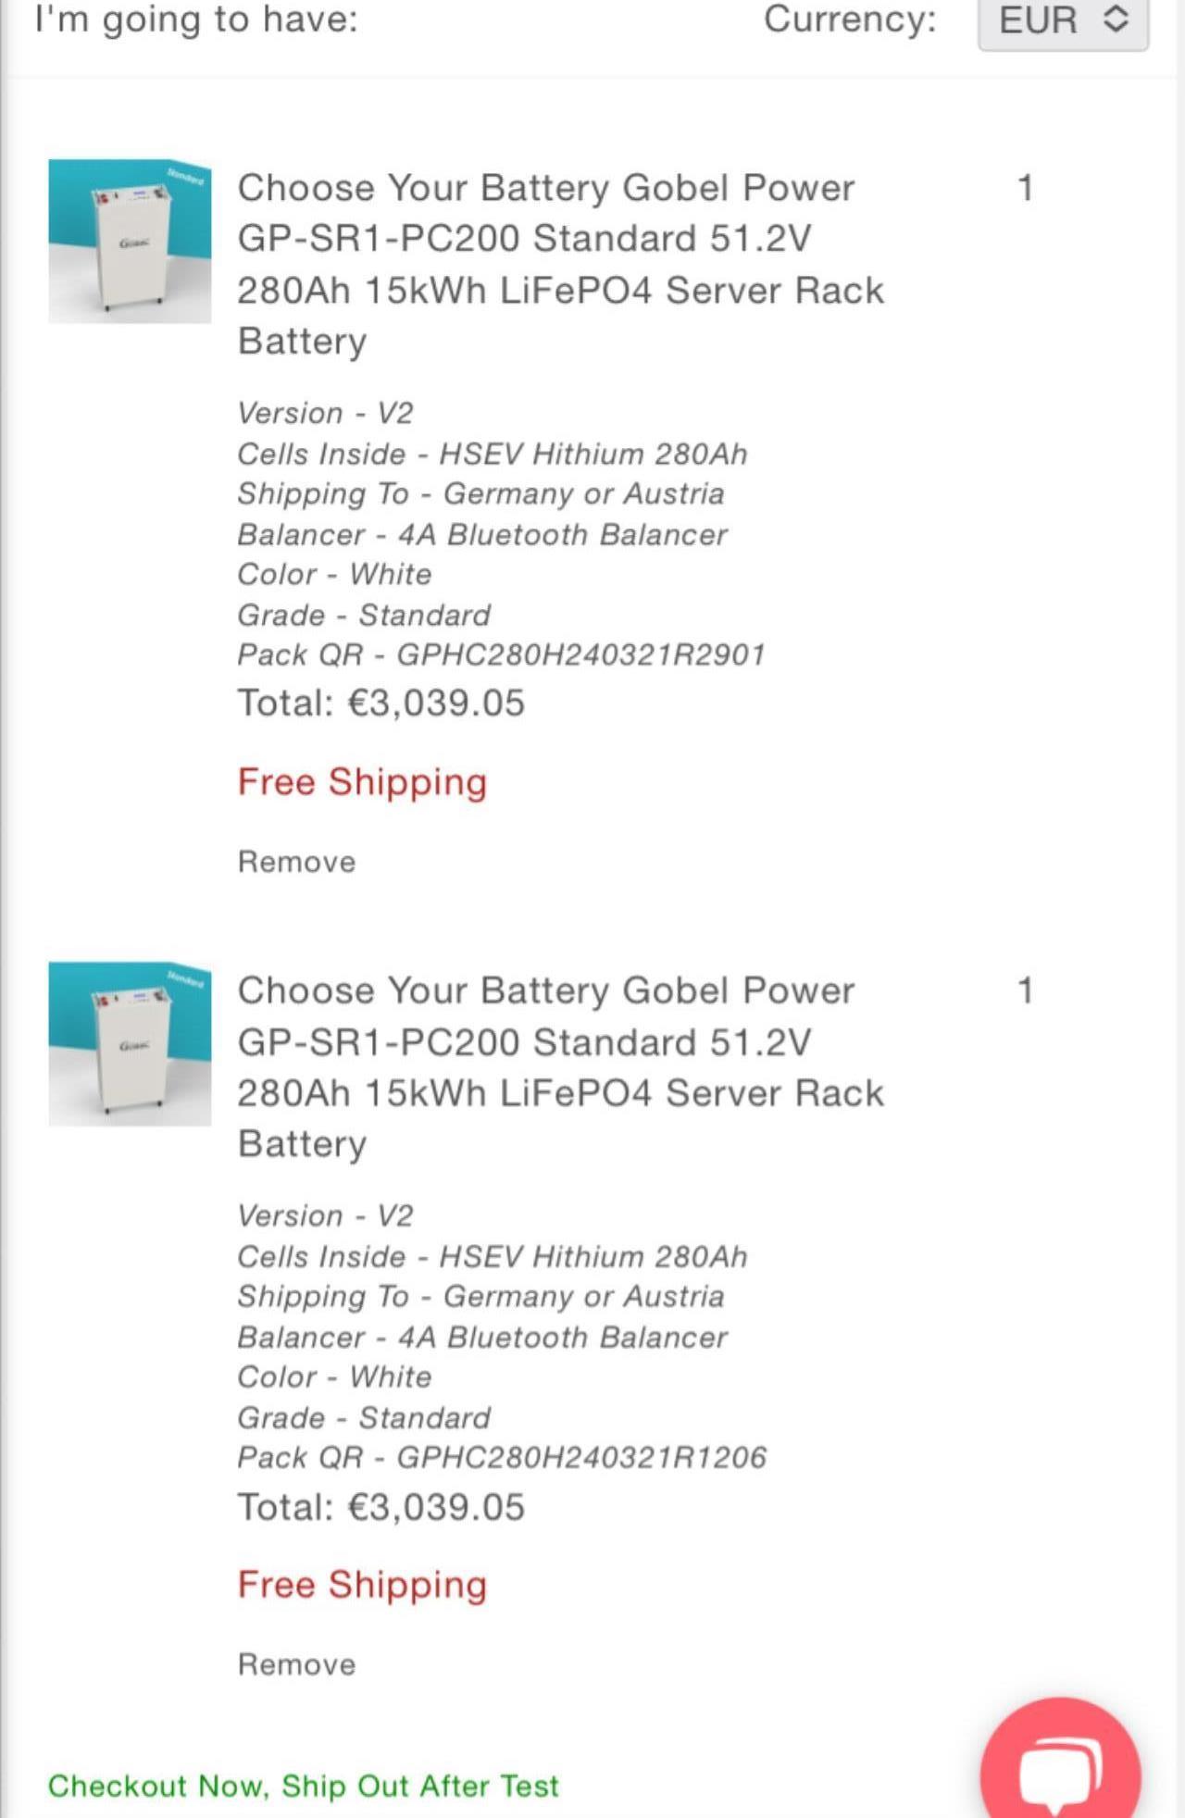This screenshot has height=1818, width=1185.
Task: Click the 'I'm going to have:' heading
Action: tap(196, 20)
